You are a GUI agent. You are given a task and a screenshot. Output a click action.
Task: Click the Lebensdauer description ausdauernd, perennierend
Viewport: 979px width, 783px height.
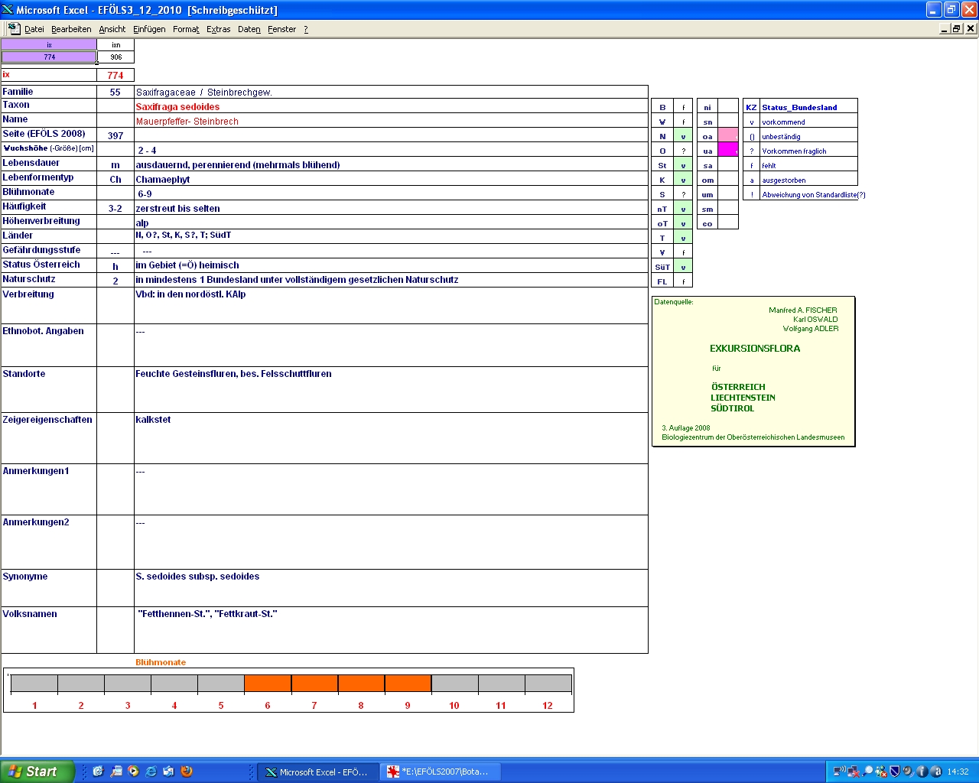(x=238, y=164)
